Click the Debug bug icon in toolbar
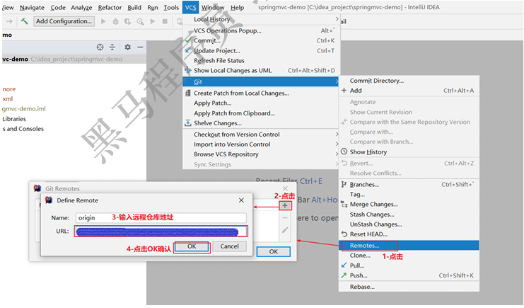524x308 pixels. pos(116,21)
